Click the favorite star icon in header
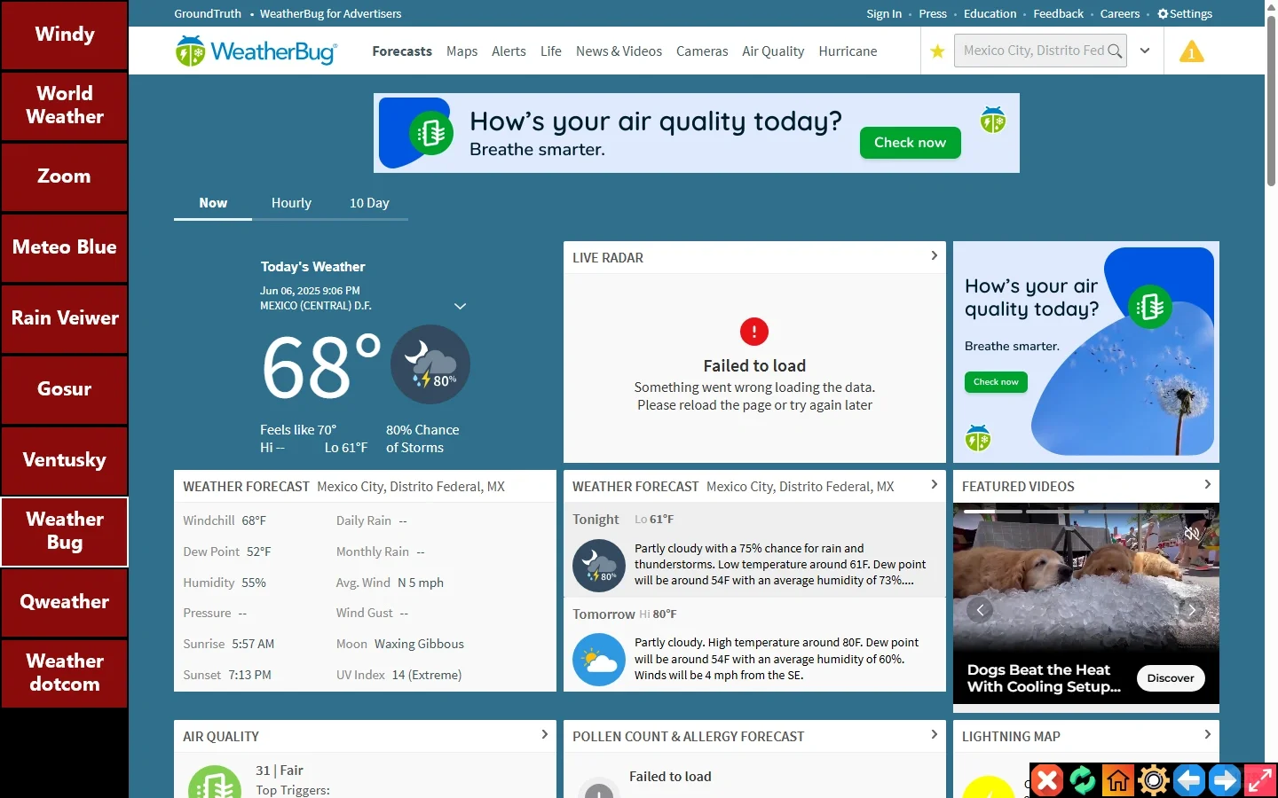 pos(937,51)
